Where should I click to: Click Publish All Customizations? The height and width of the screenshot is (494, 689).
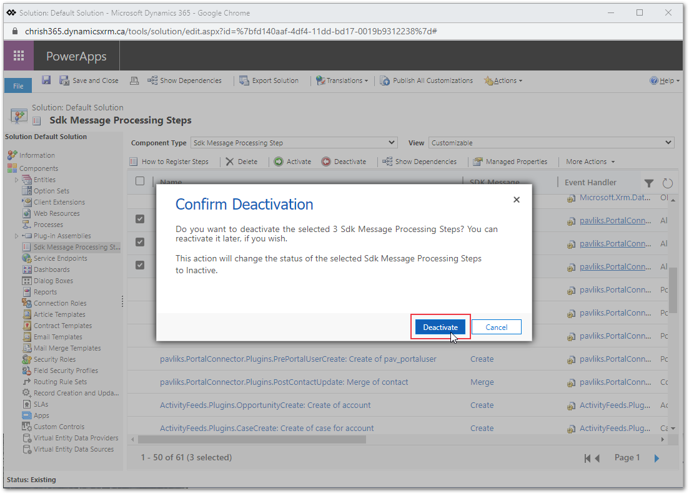[x=427, y=80]
